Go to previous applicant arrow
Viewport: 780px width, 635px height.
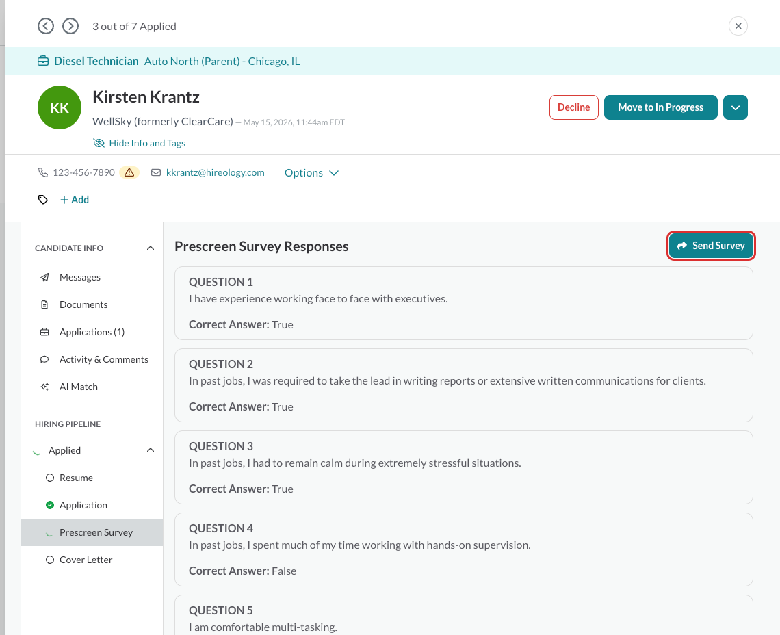tap(46, 26)
